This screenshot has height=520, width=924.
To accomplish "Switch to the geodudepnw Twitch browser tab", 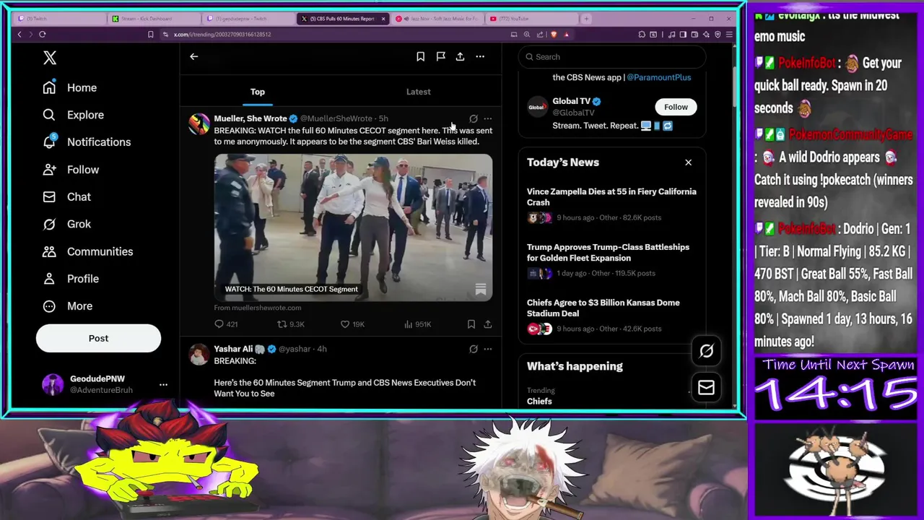I will [x=247, y=19].
